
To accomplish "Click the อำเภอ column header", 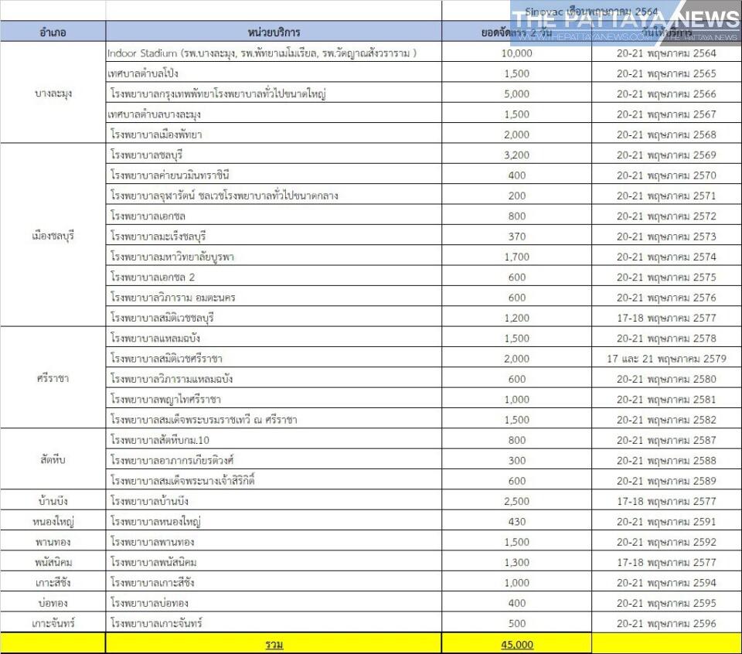I will [53, 32].
